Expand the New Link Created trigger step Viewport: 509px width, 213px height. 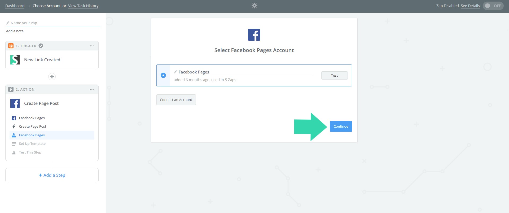[x=42, y=60]
